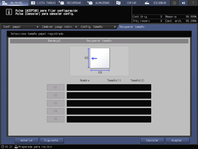Switch to LISTA TAREAS tab
Viewport: 198px width, 149px height.
43,3
